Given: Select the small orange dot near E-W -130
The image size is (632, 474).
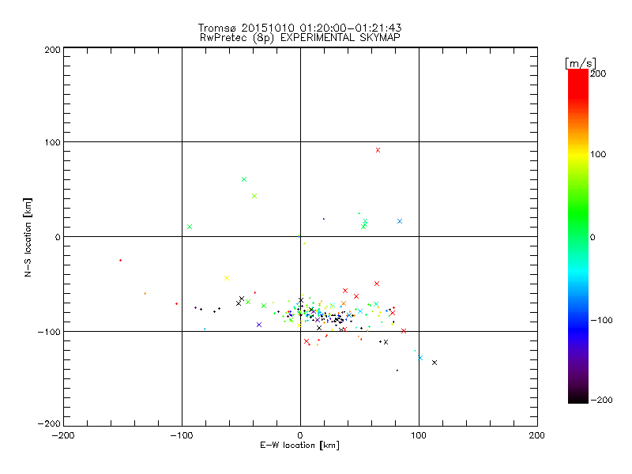Looking at the screenshot, I should click(x=145, y=293).
